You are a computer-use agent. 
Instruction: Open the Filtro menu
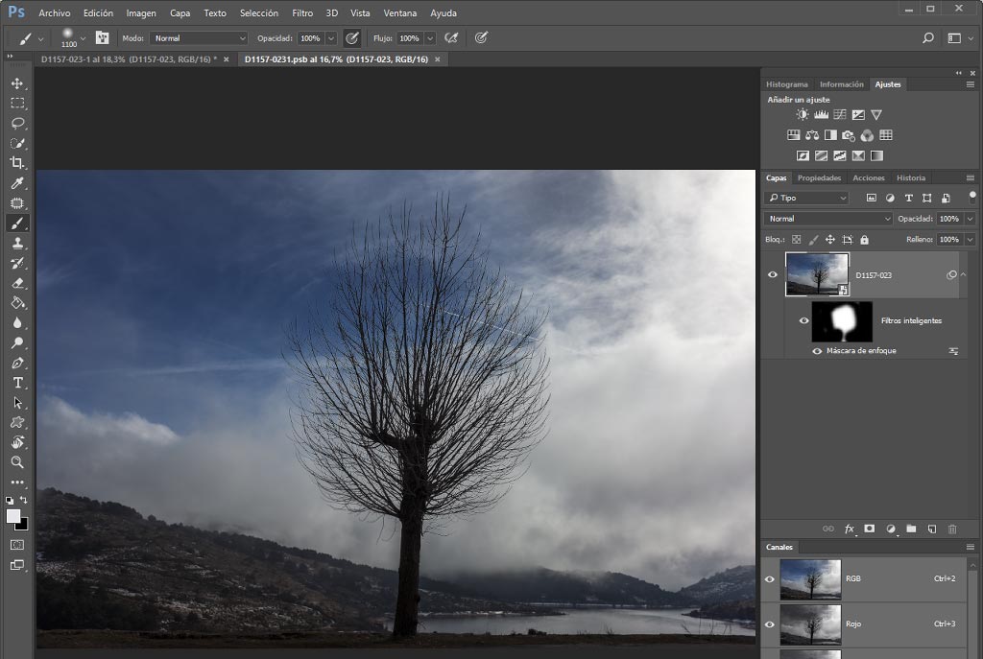[x=302, y=12]
